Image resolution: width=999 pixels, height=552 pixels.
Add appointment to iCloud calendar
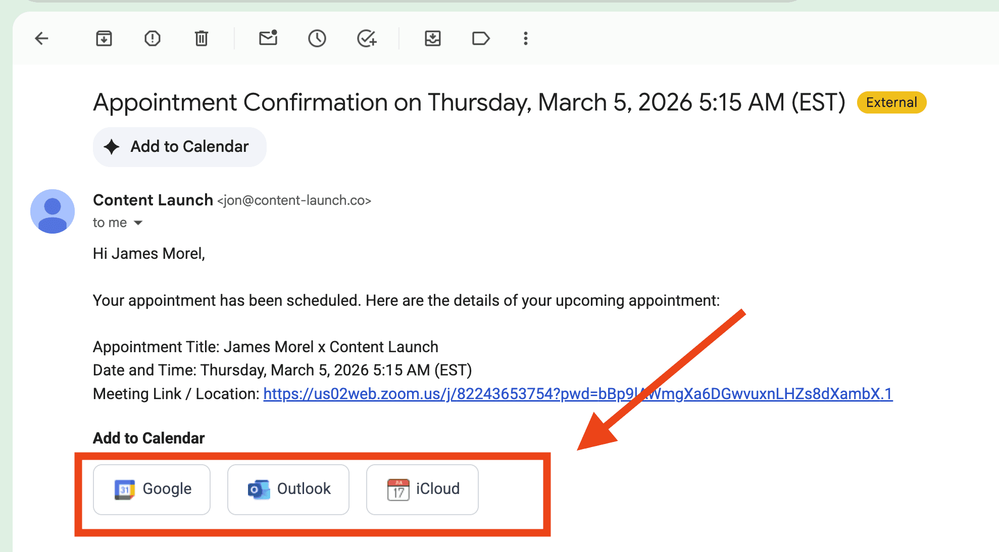pos(422,489)
